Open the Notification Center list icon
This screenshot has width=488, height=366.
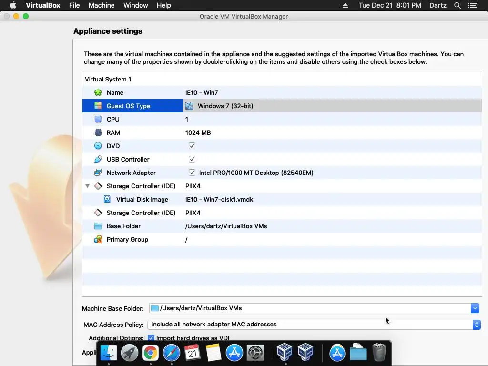point(473,5)
